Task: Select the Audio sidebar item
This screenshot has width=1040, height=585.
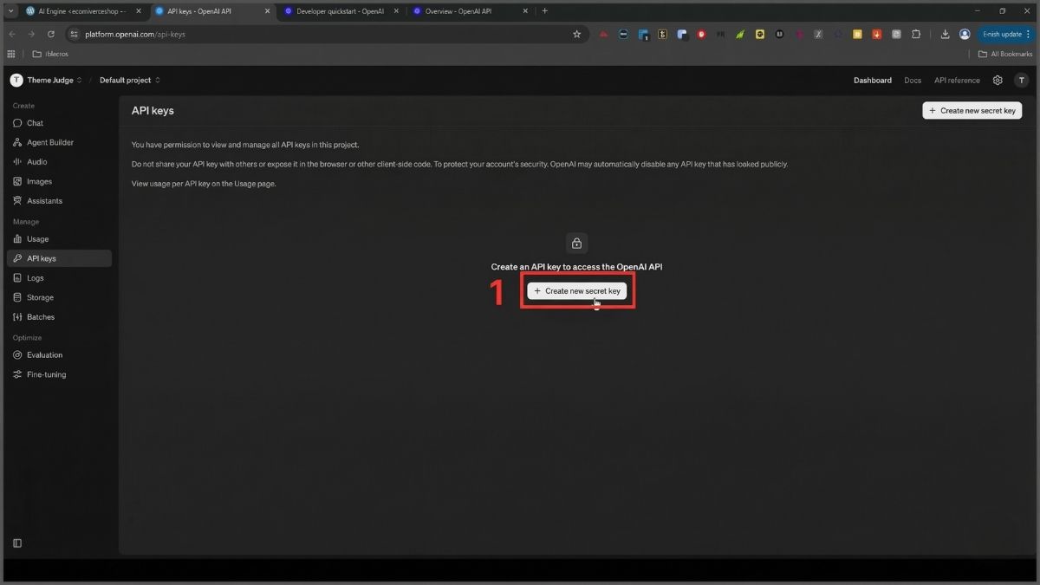Action: tap(36, 162)
